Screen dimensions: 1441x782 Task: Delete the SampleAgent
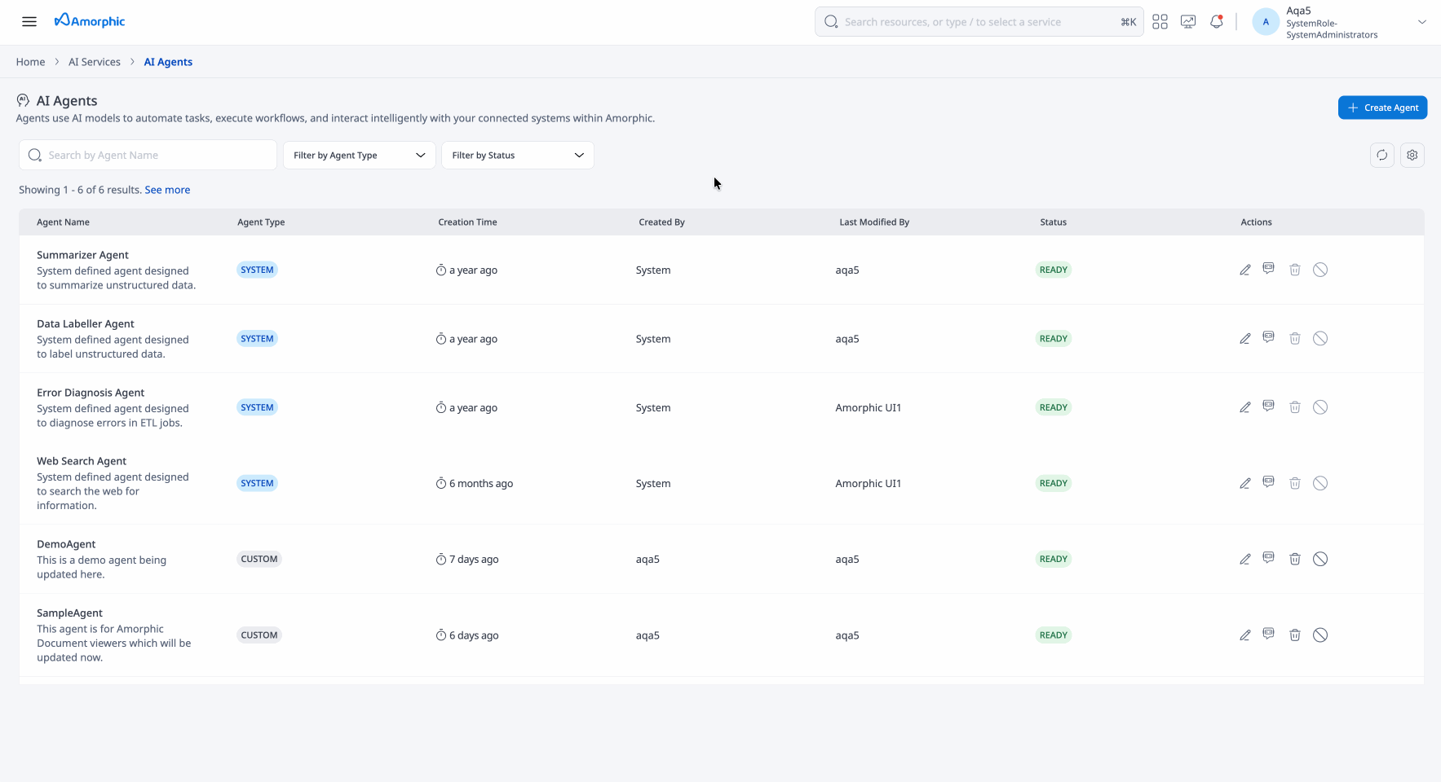point(1295,635)
